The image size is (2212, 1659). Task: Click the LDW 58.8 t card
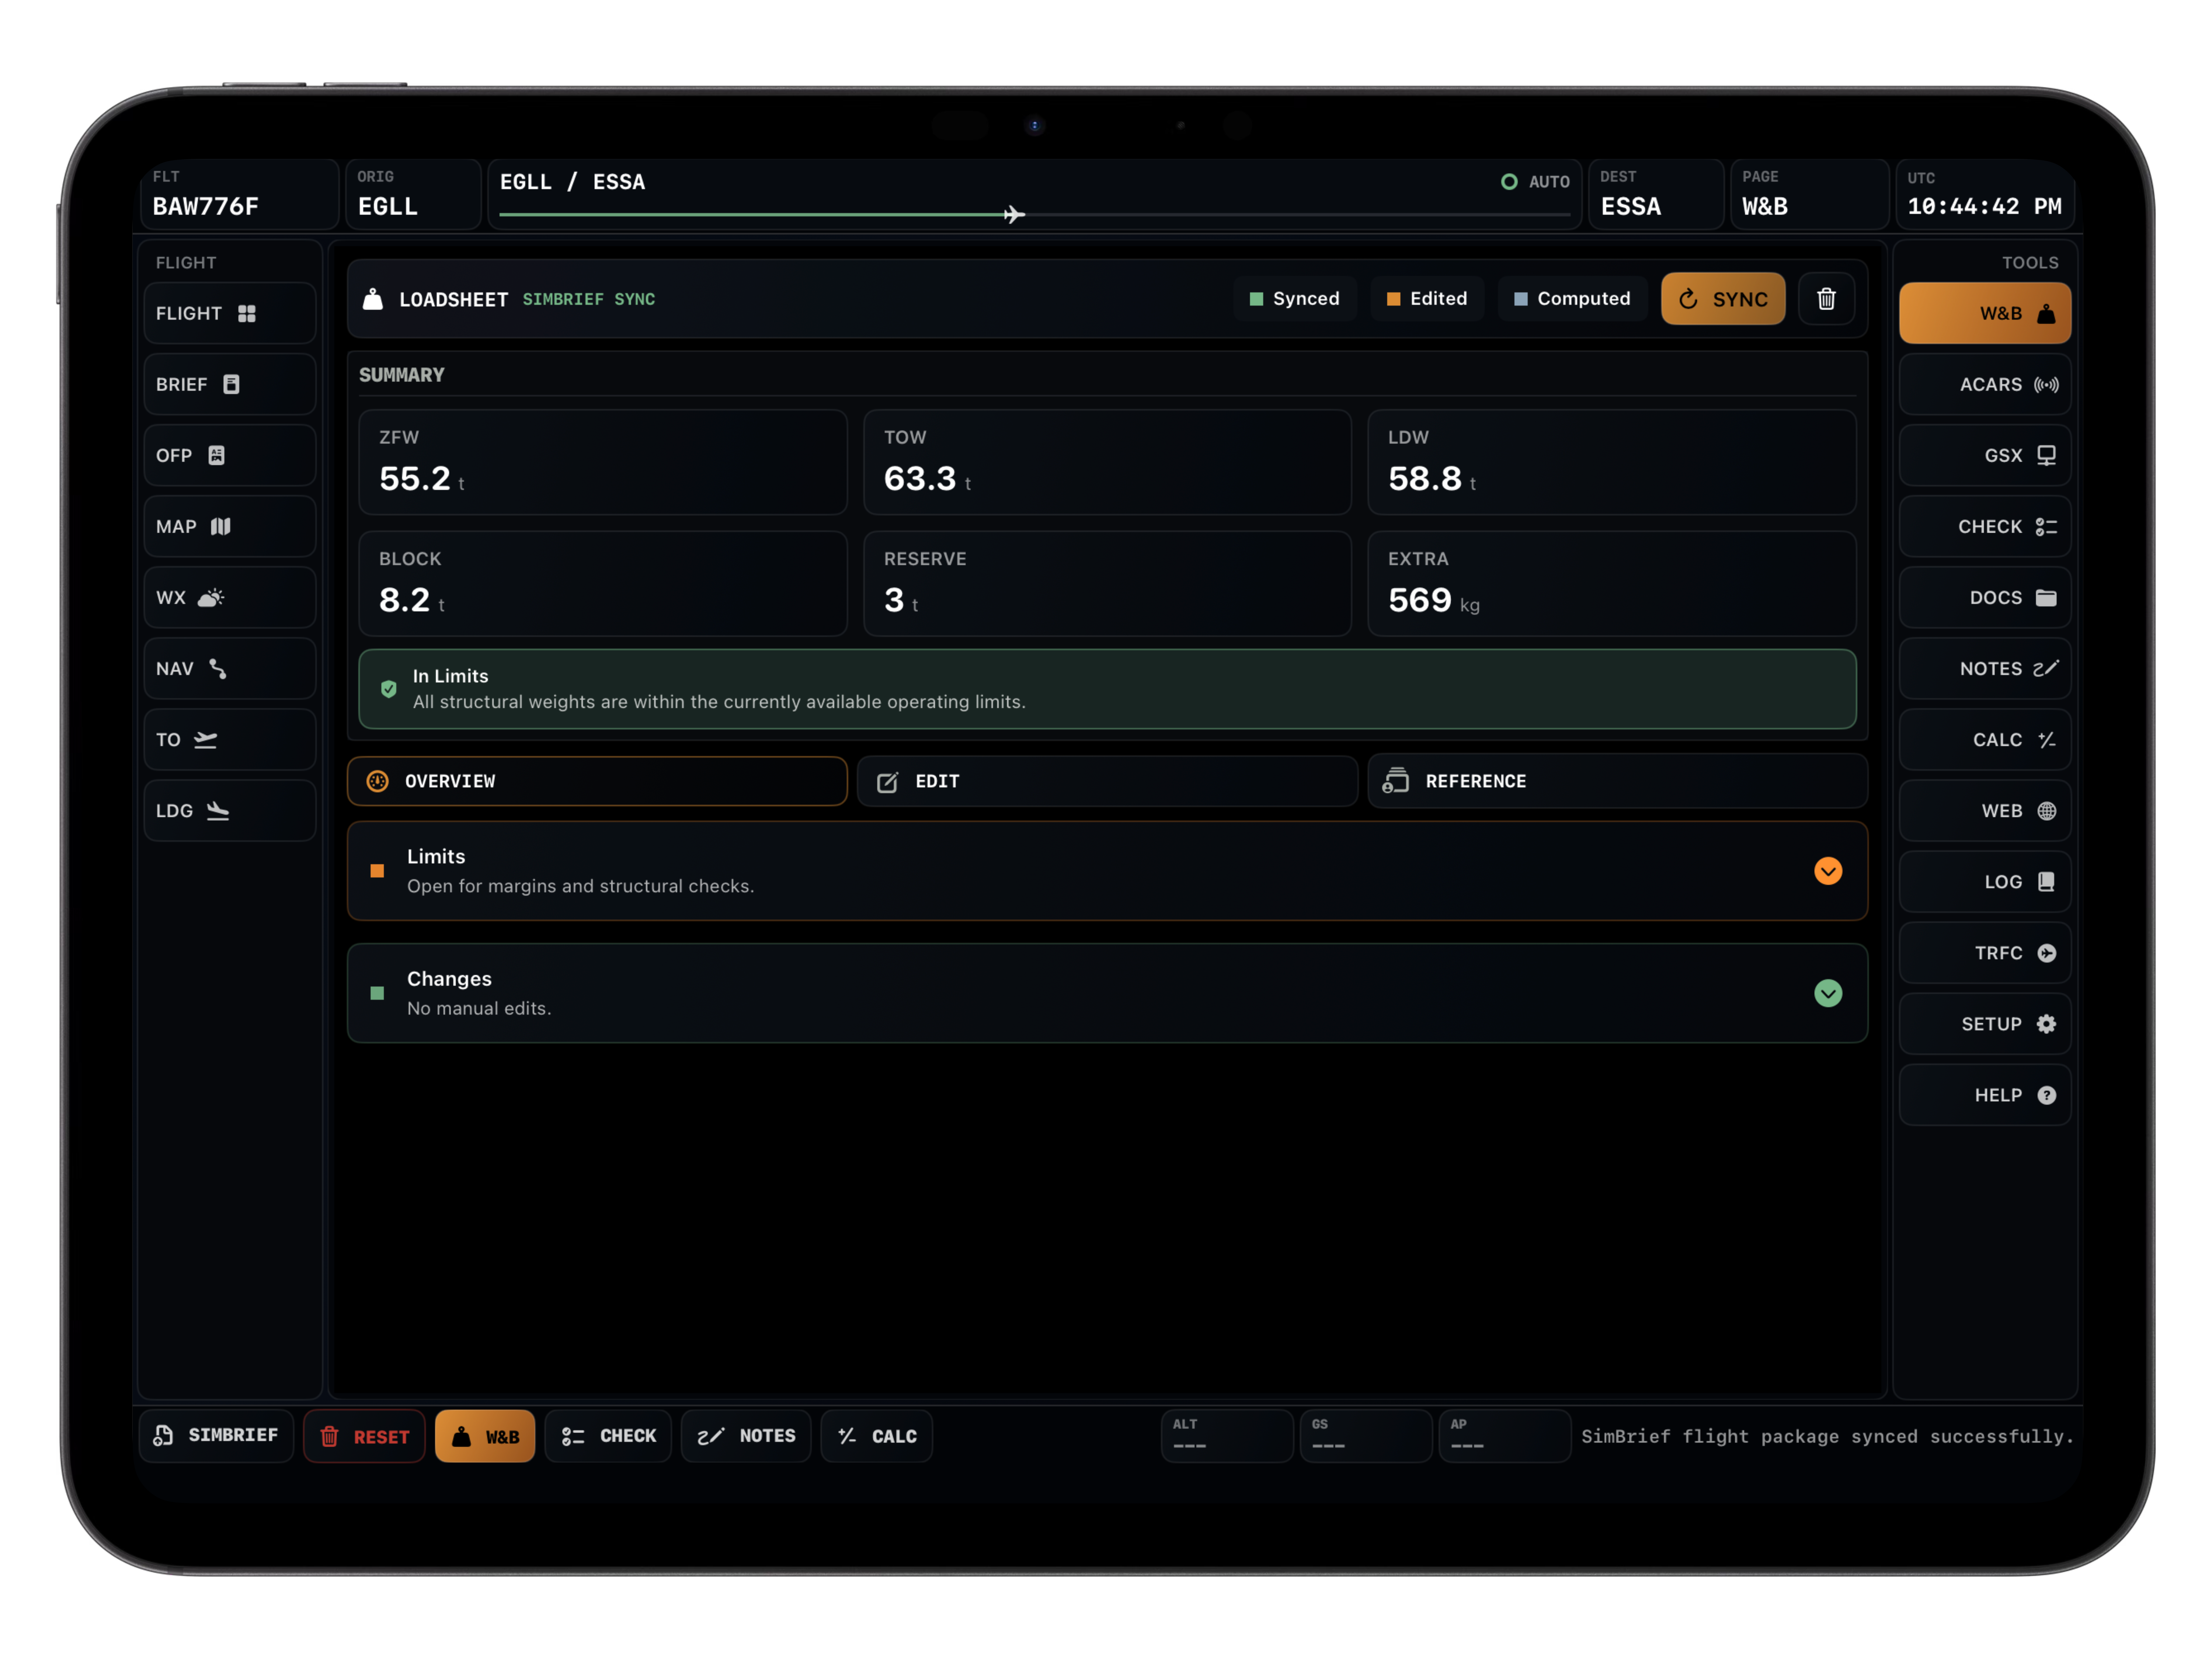(x=1612, y=462)
